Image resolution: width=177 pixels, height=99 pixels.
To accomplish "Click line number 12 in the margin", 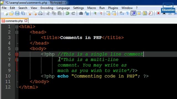I will tap(8, 87).
